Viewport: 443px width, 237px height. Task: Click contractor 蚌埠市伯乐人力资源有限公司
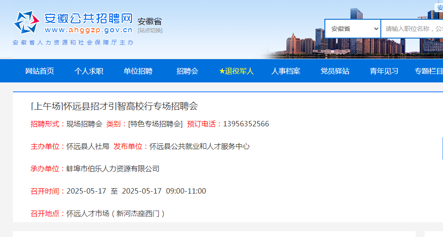pos(113,168)
